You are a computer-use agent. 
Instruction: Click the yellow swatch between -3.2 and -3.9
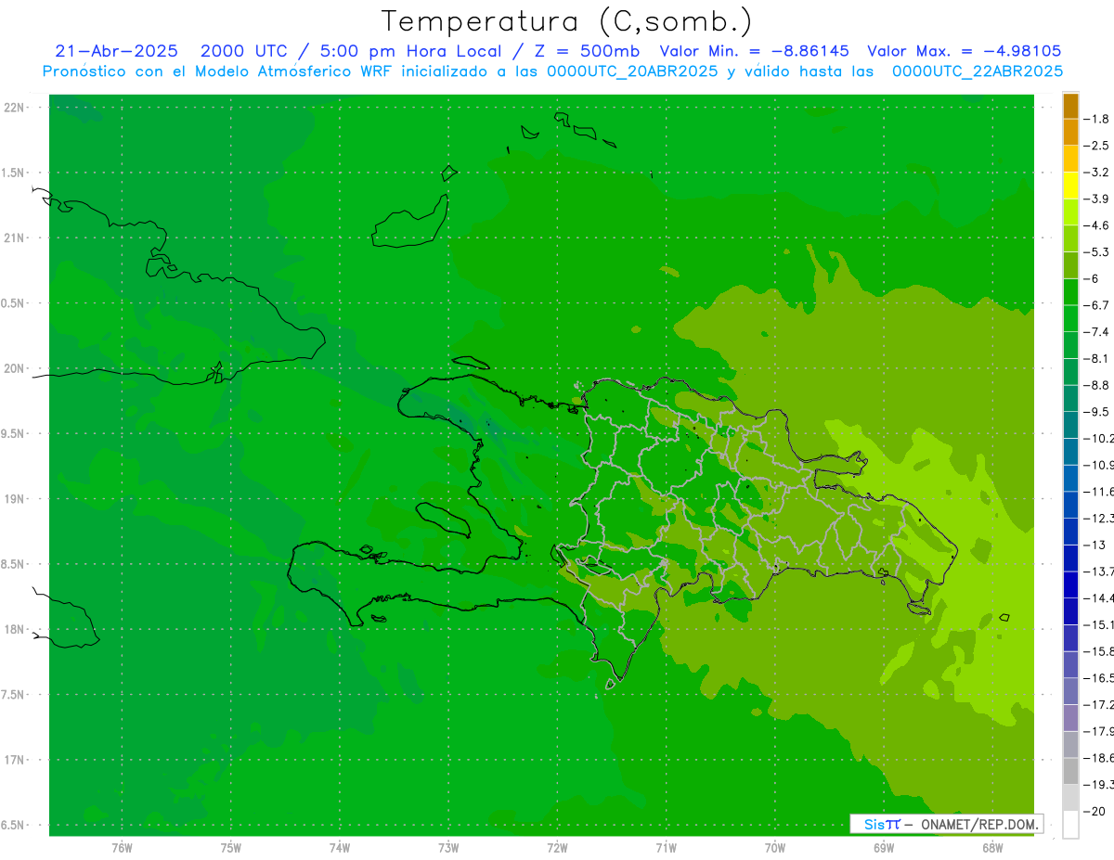click(1071, 186)
